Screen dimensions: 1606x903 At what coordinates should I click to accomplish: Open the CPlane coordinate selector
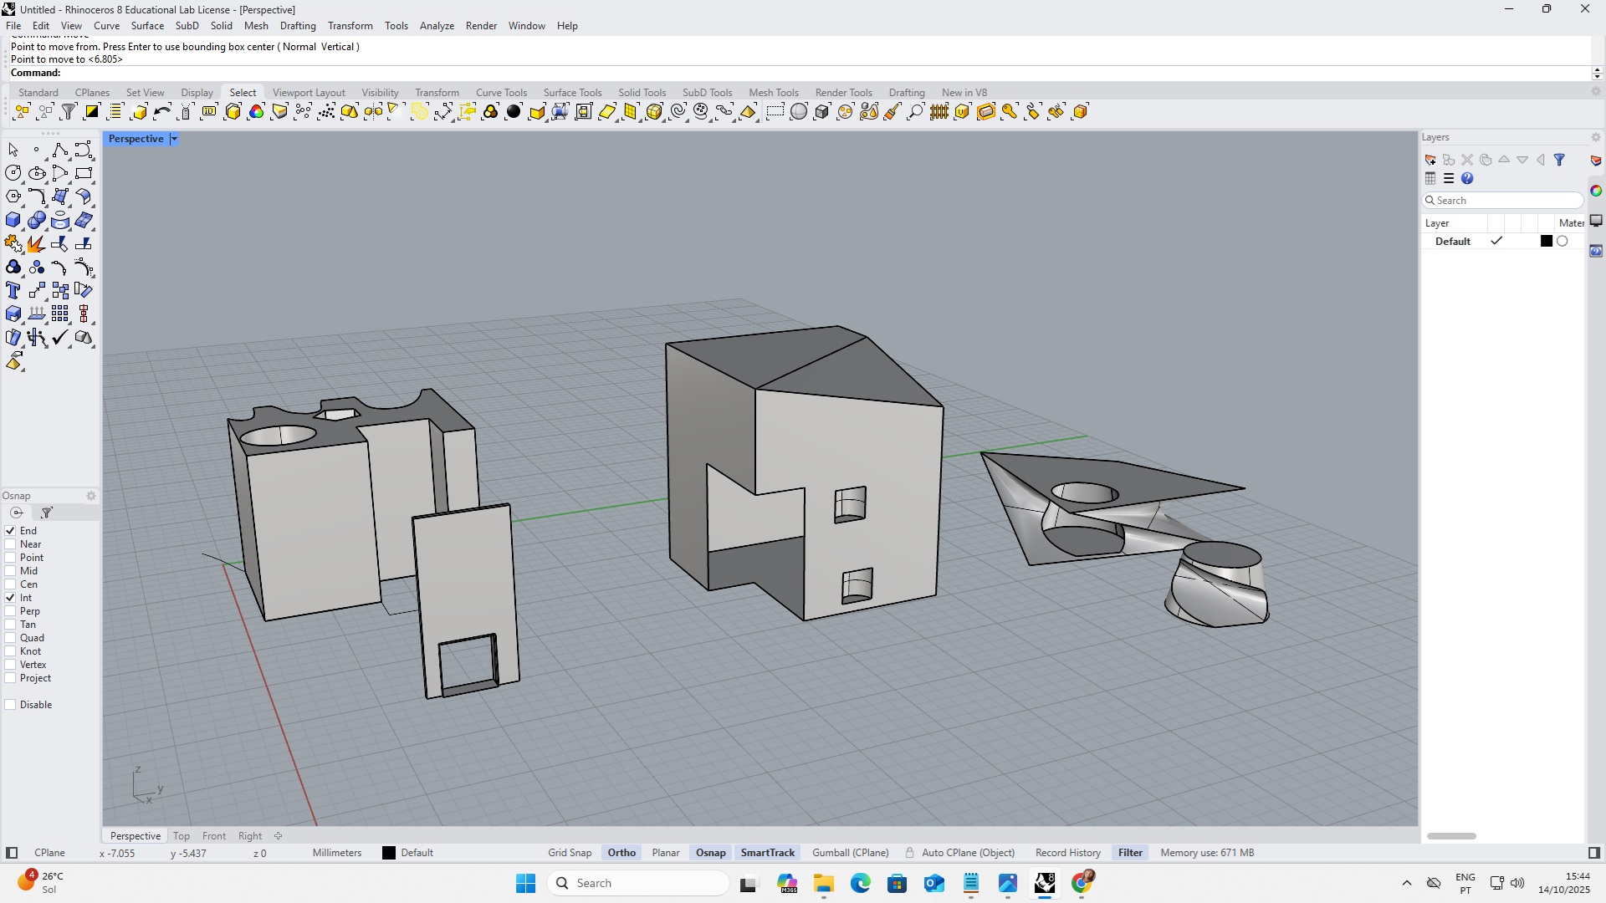coord(49,853)
